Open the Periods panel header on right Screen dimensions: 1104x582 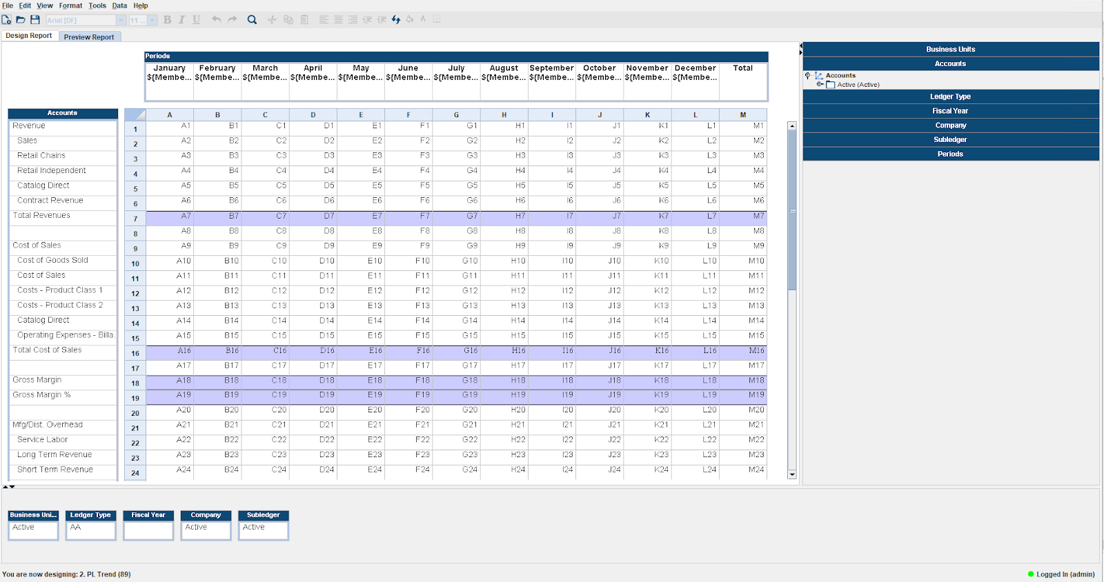coord(950,154)
